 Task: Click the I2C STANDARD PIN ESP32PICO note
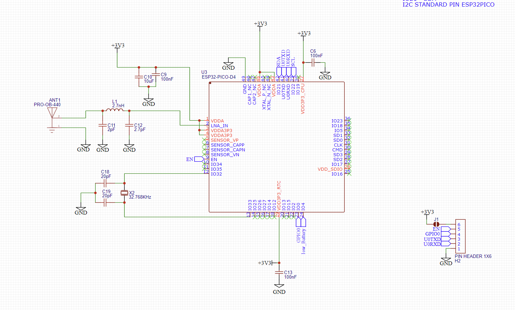click(x=448, y=4)
